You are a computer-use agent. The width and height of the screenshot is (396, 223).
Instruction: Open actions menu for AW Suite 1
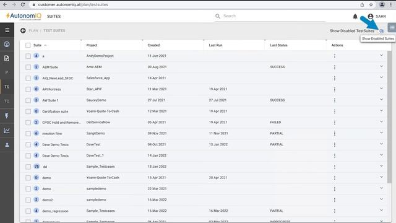coord(335,100)
